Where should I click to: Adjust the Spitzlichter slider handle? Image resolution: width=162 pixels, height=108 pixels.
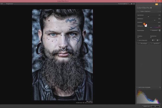(148, 17)
